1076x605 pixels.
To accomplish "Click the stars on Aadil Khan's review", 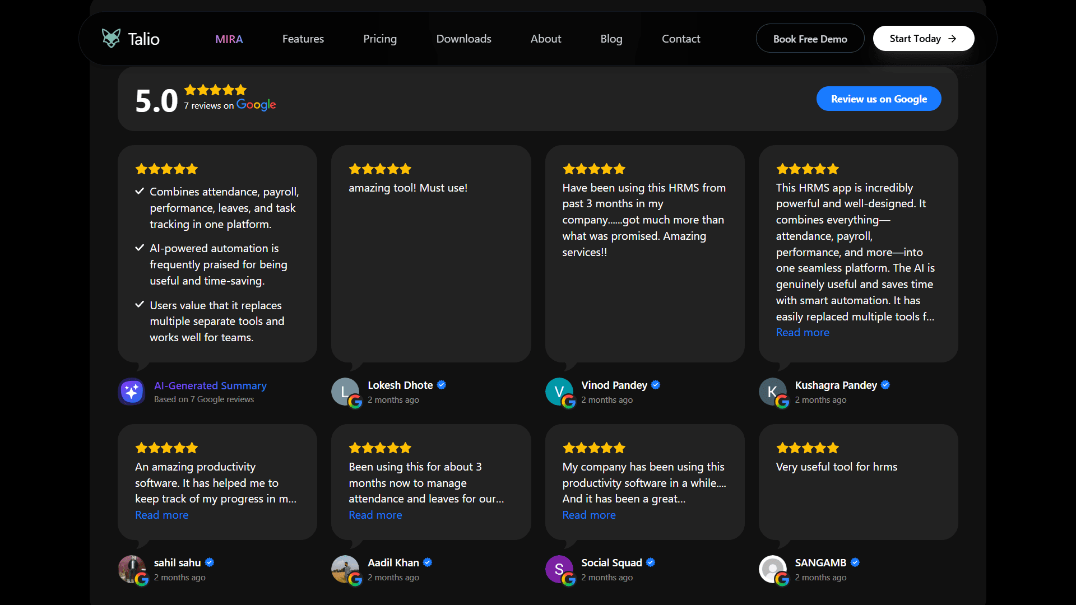I will (x=380, y=448).
